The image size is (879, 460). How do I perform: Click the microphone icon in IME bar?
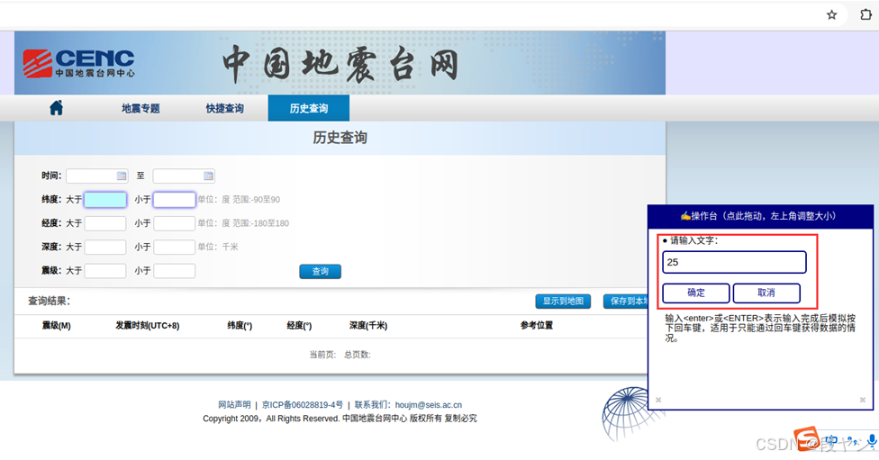pyautogui.click(x=872, y=441)
